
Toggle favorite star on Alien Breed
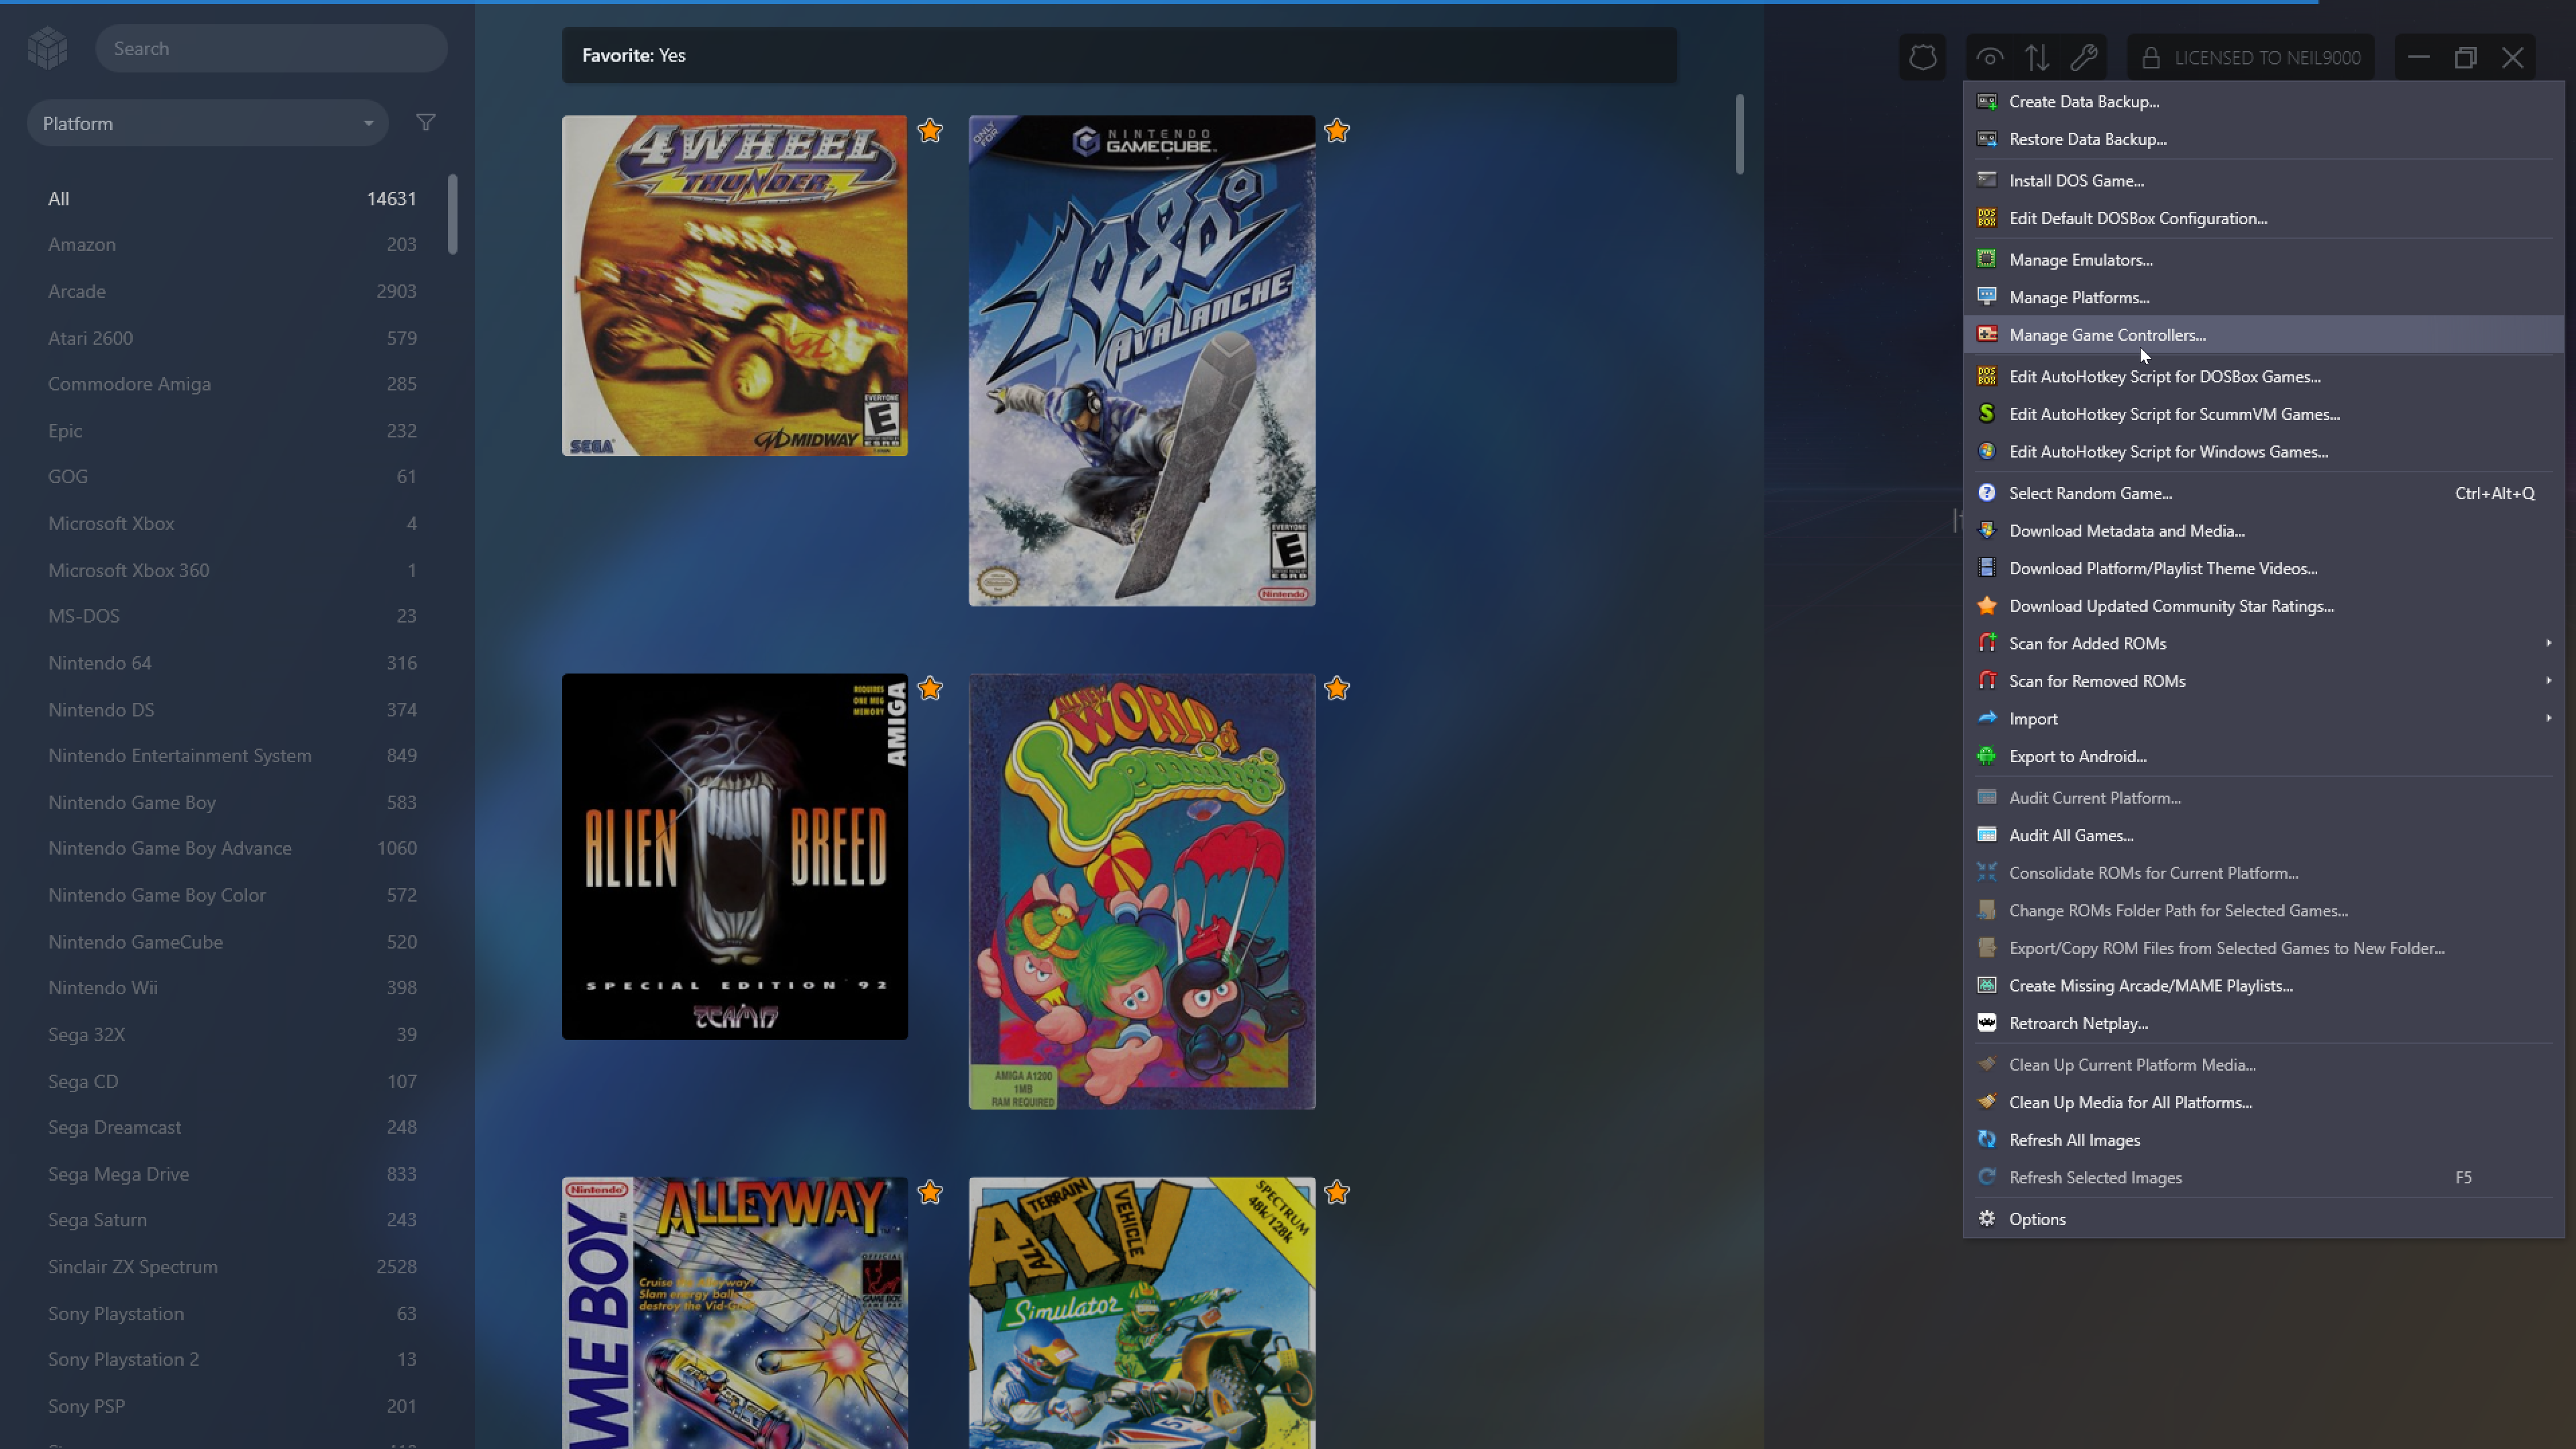930,689
